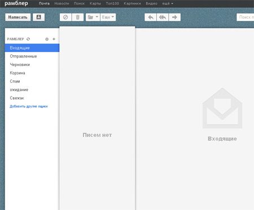
Task: Expand the ещё menu in the top bar
Action: click(168, 3)
